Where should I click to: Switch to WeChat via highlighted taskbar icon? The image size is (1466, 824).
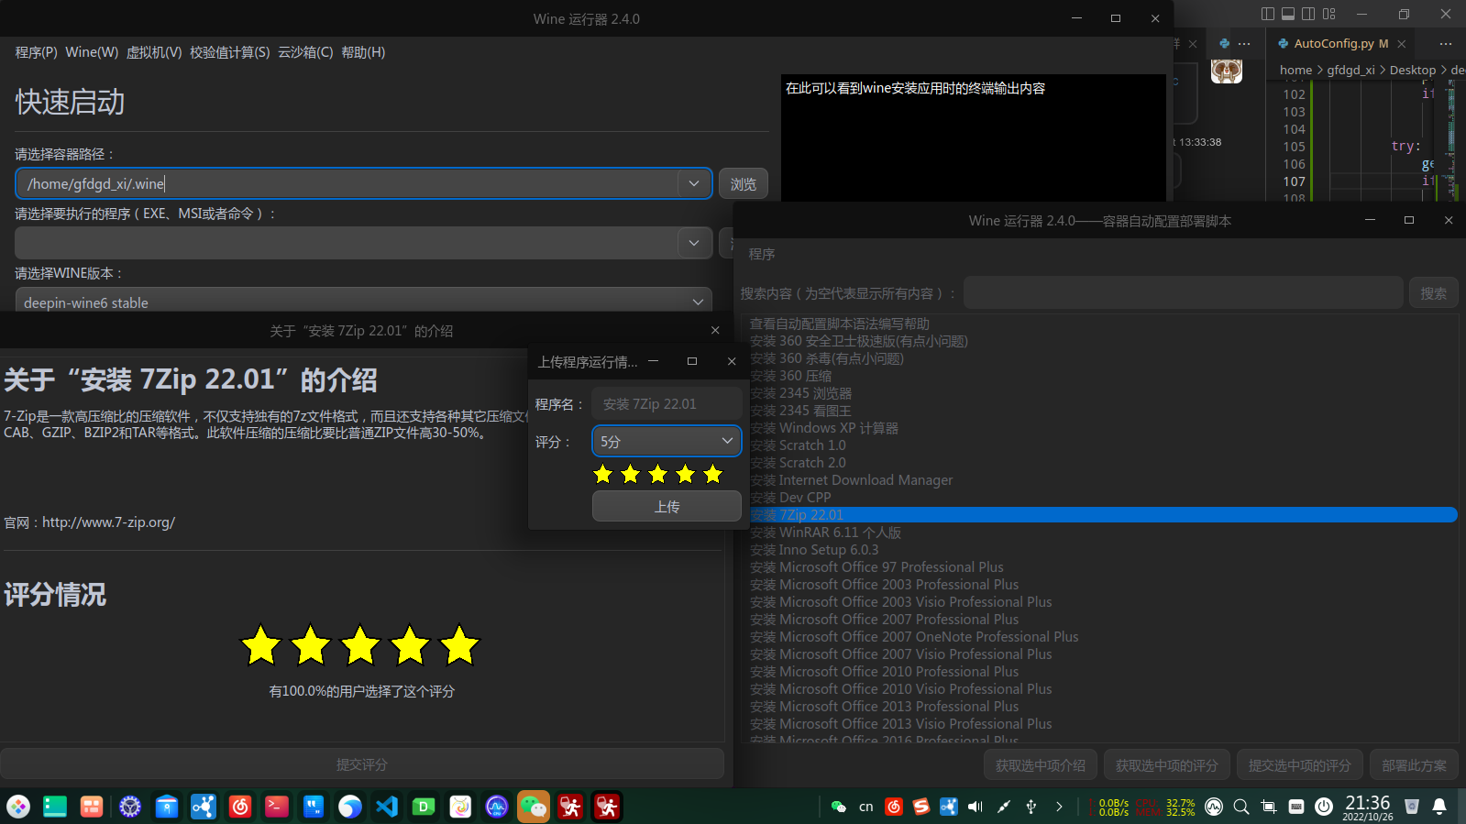(534, 807)
